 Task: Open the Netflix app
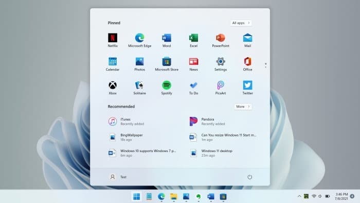113,40
